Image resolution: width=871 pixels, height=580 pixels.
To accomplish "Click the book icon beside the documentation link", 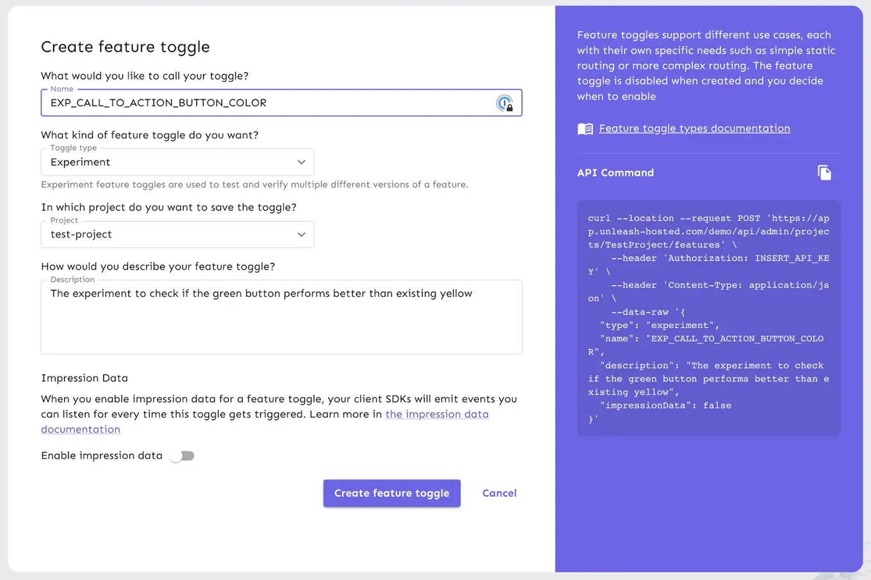I will pyautogui.click(x=585, y=128).
